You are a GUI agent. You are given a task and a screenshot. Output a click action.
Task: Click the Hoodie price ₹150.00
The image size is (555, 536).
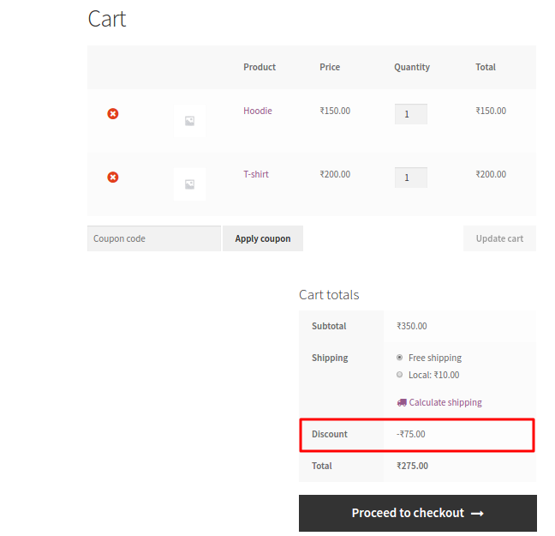coord(335,111)
